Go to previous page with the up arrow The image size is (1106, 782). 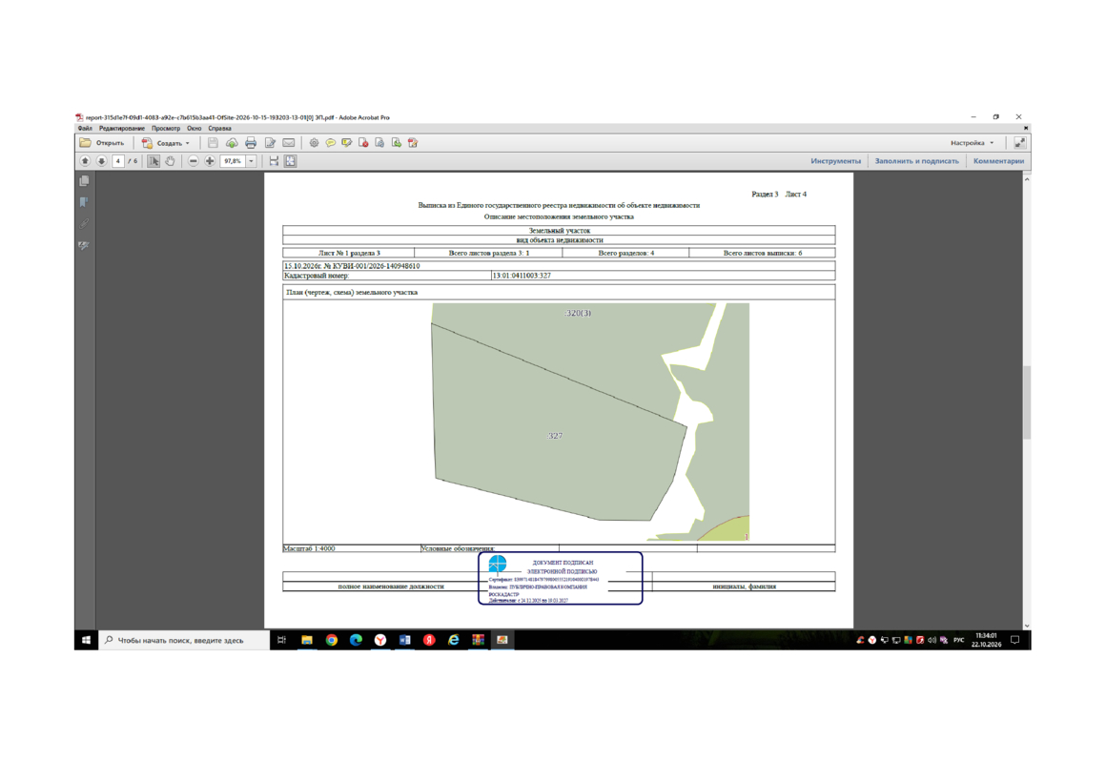tap(86, 161)
